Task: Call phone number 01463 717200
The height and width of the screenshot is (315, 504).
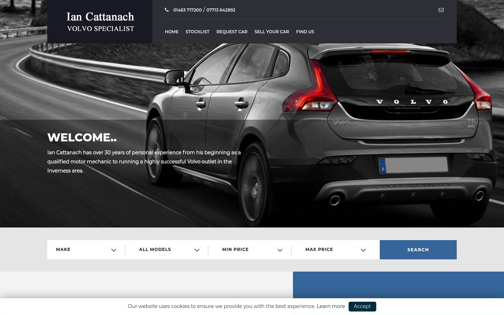Action: (x=187, y=10)
